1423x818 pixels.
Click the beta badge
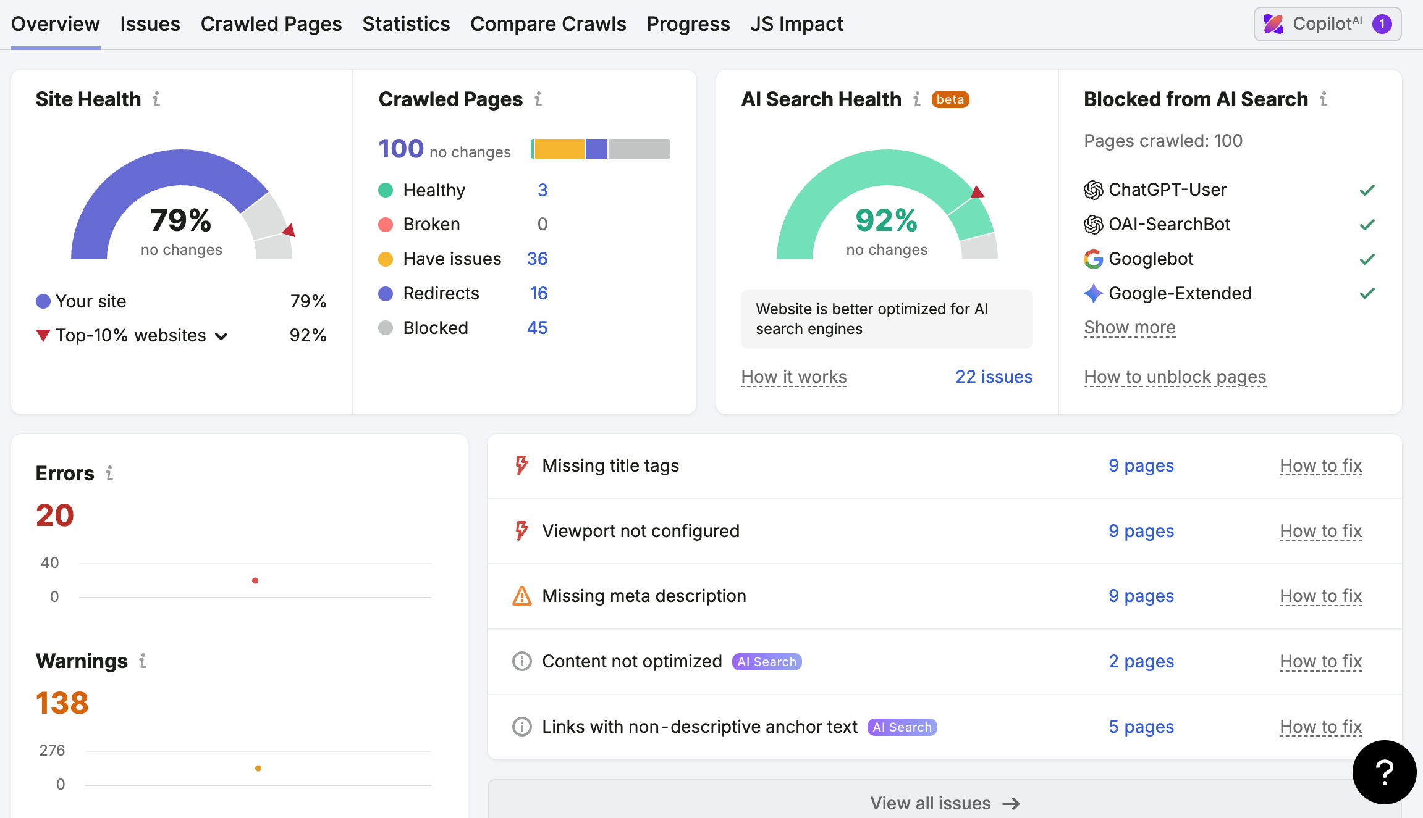pos(950,99)
